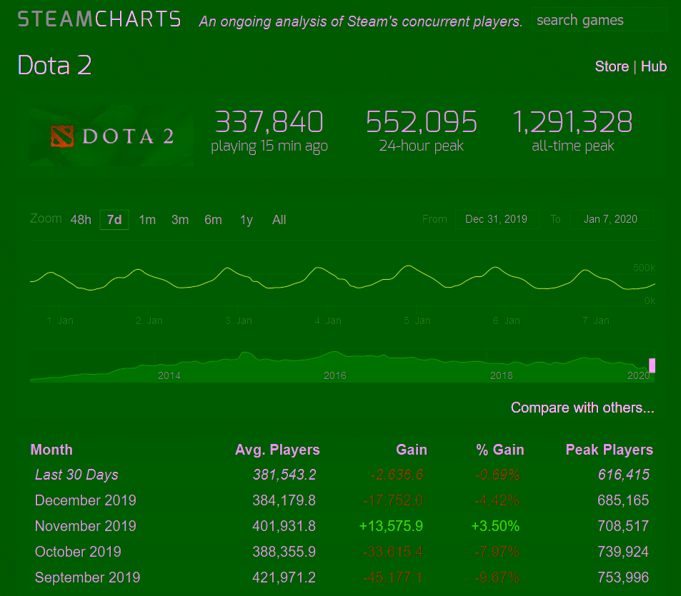Set chart range to 1y
Screen dimensions: 681x596
(247, 220)
